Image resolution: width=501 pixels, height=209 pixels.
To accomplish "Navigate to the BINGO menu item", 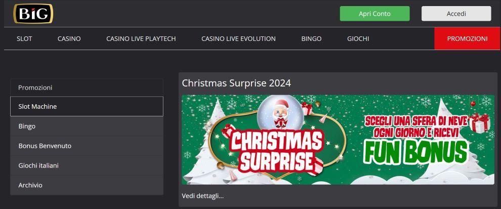I will pyautogui.click(x=311, y=38).
